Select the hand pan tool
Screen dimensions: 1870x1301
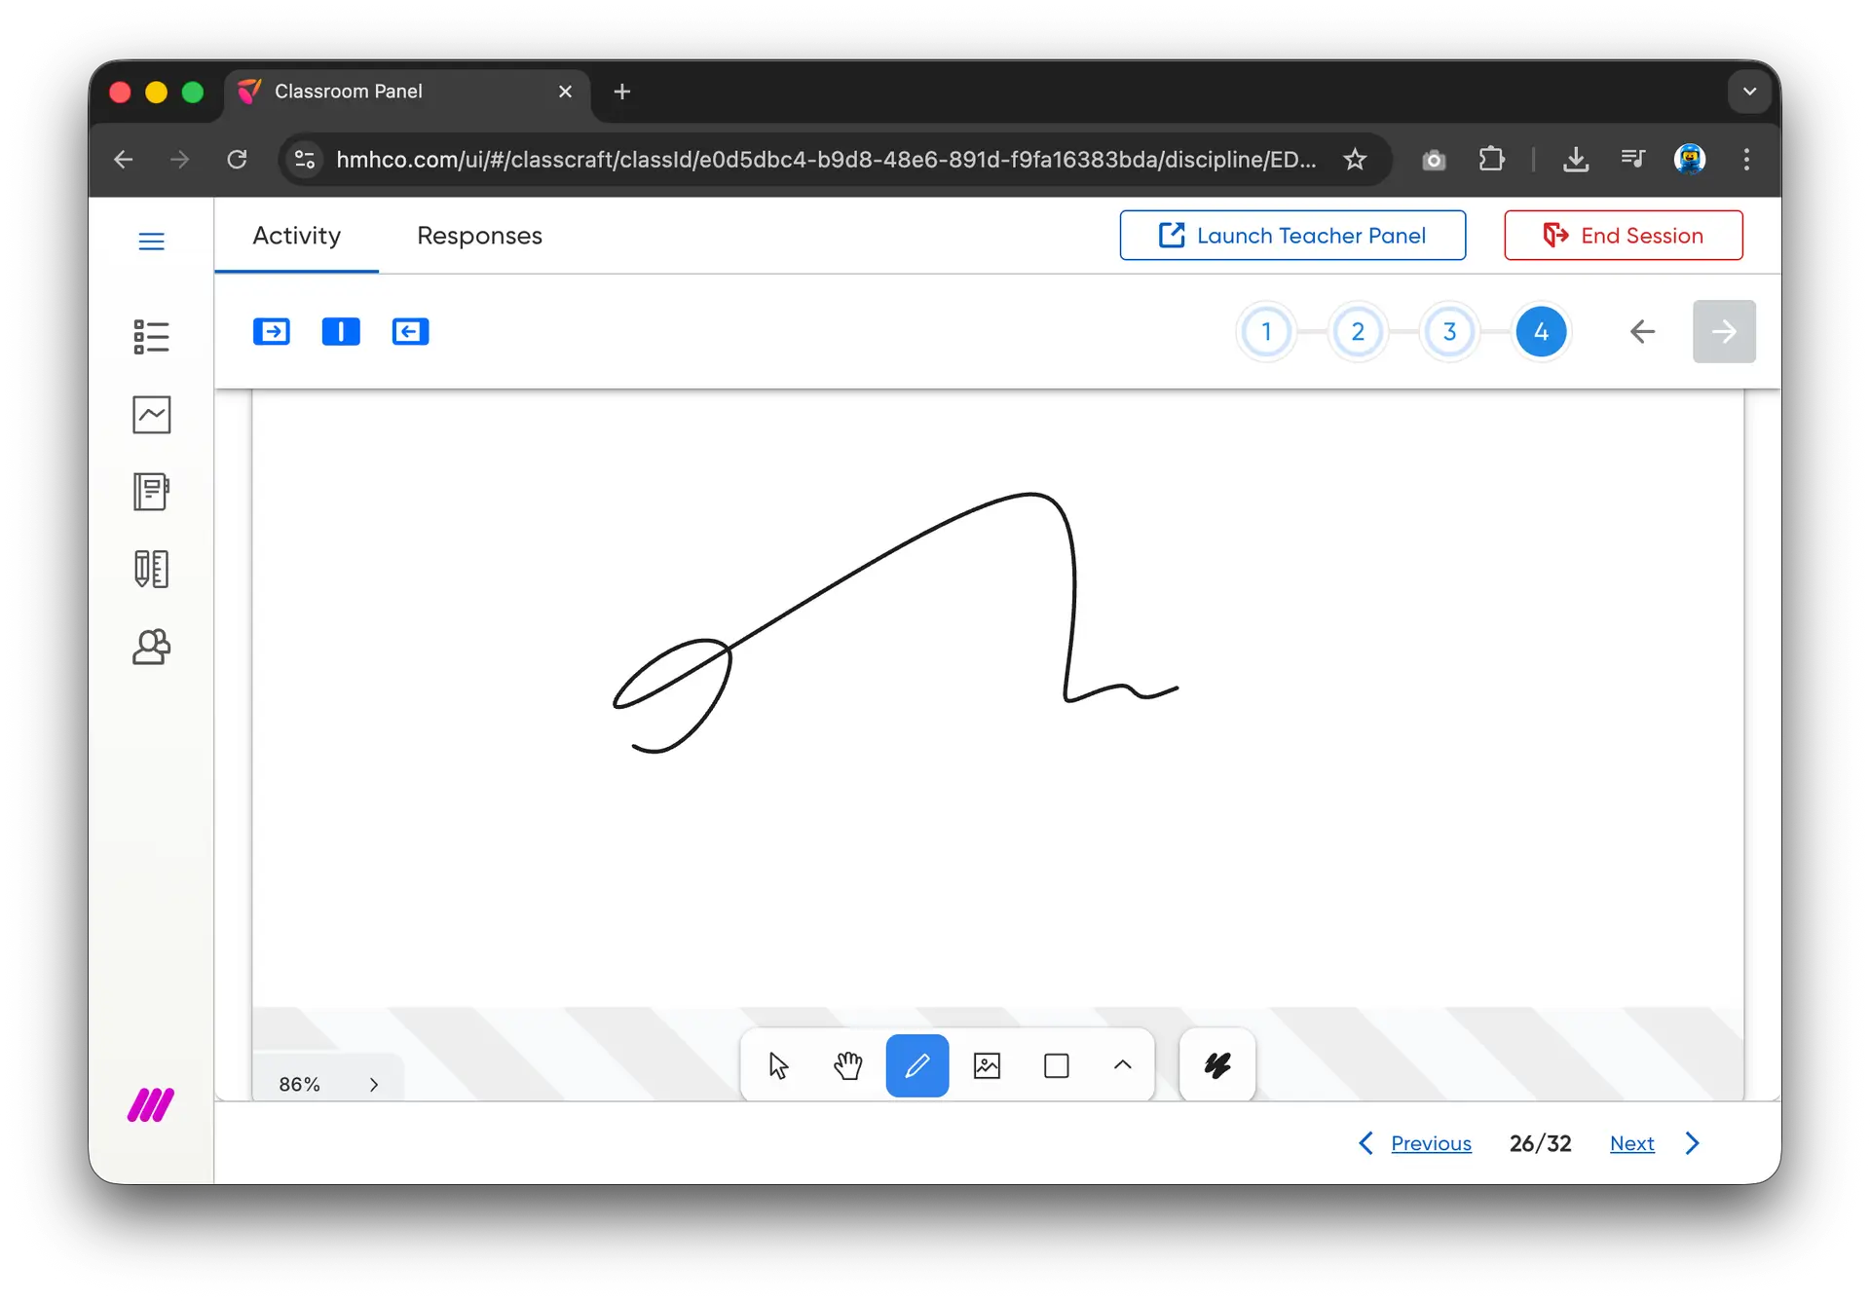847,1065
